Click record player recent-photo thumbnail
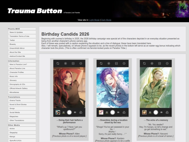 (58, 113)
